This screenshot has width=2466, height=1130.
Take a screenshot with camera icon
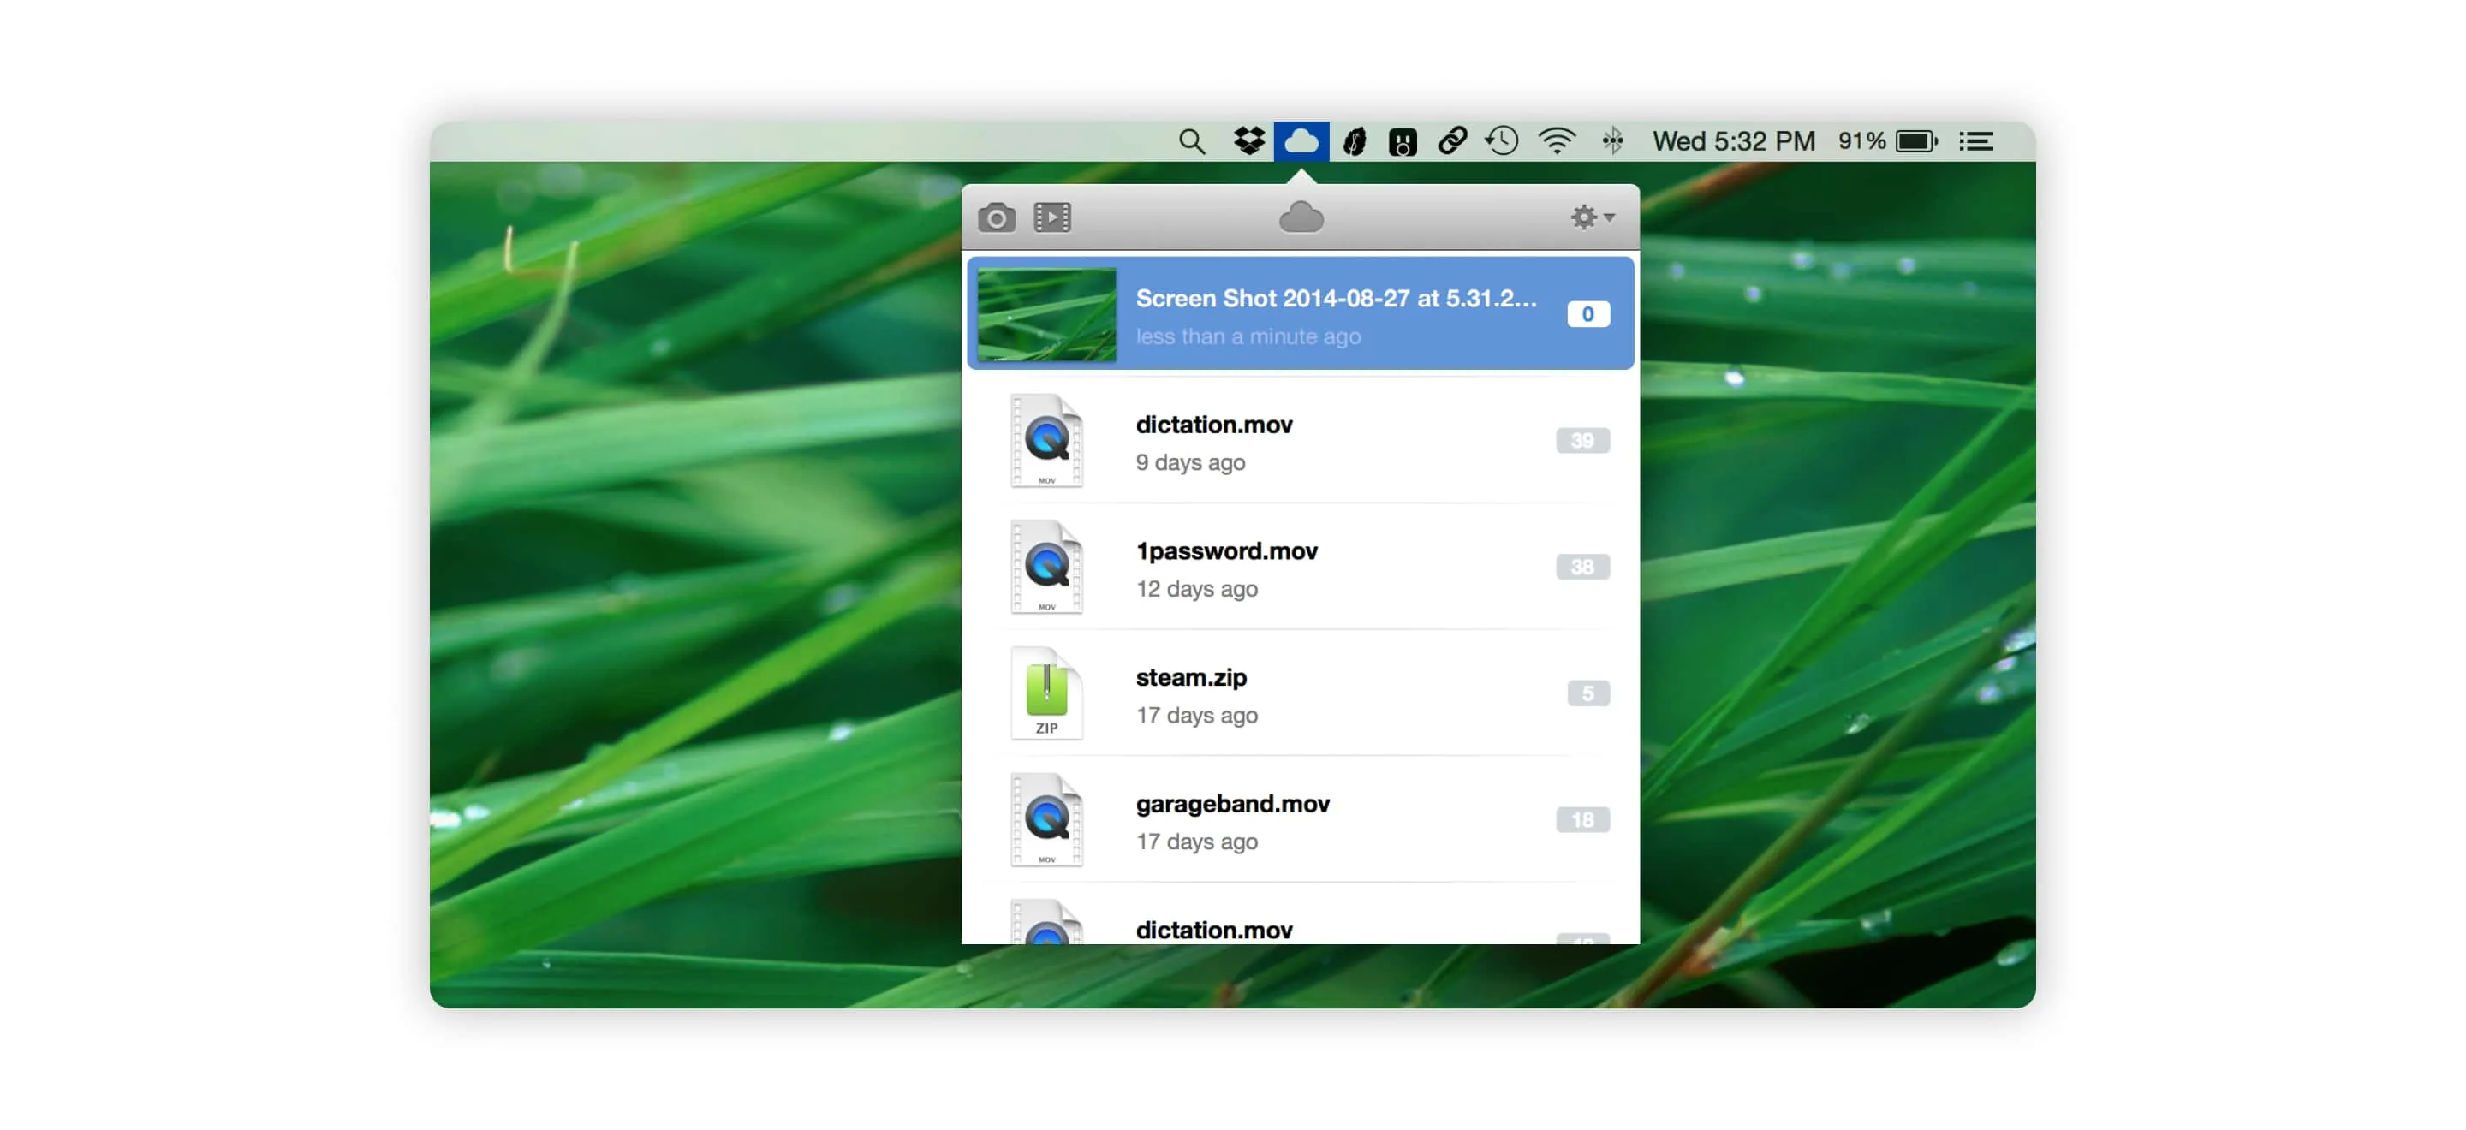(x=996, y=217)
